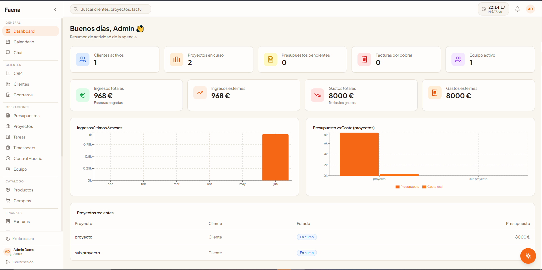Image resolution: width=542 pixels, height=270 pixels.
Task: Click the Presupuestos document icon in sidebar
Action: tap(8, 115)
